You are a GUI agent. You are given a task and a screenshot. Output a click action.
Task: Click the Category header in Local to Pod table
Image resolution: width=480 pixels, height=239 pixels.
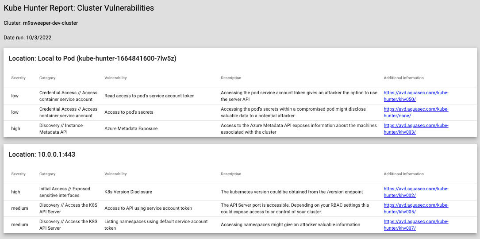(x=47, y=78)
